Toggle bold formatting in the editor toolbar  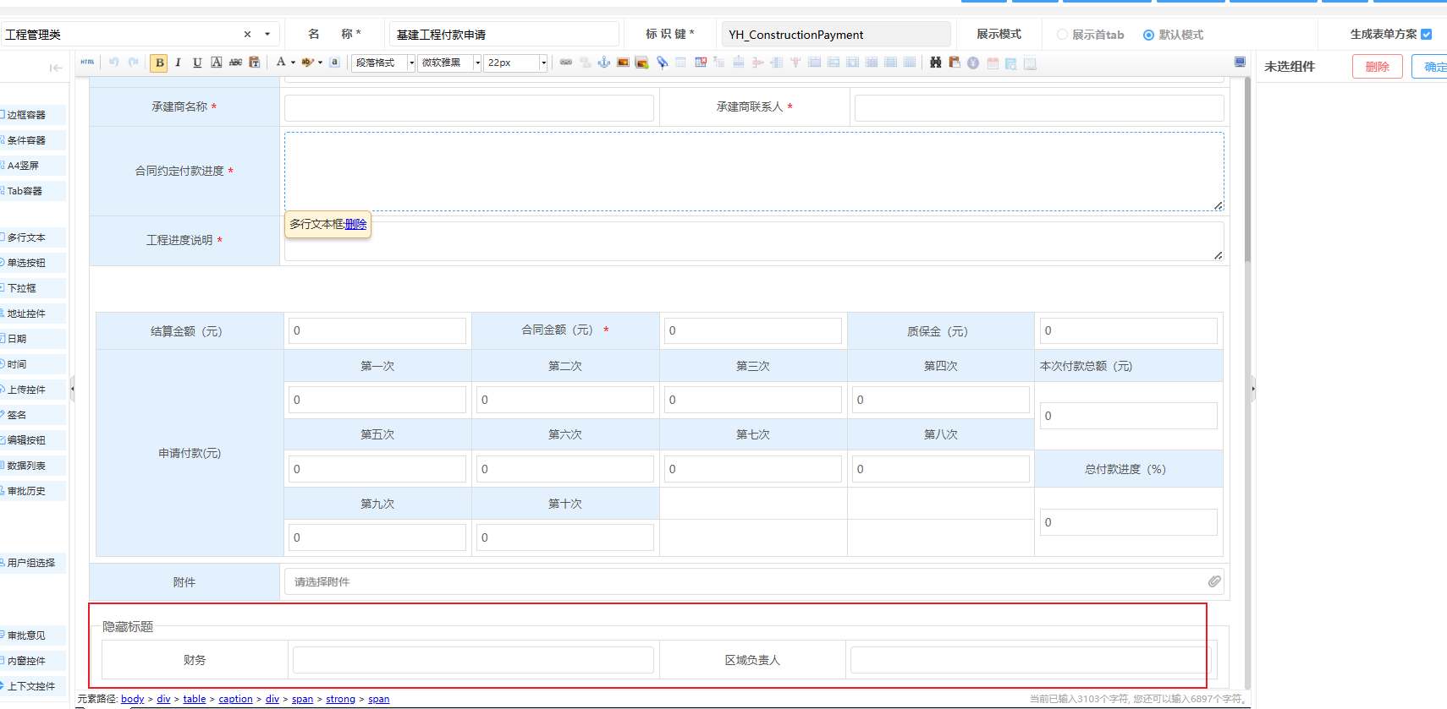159,63
